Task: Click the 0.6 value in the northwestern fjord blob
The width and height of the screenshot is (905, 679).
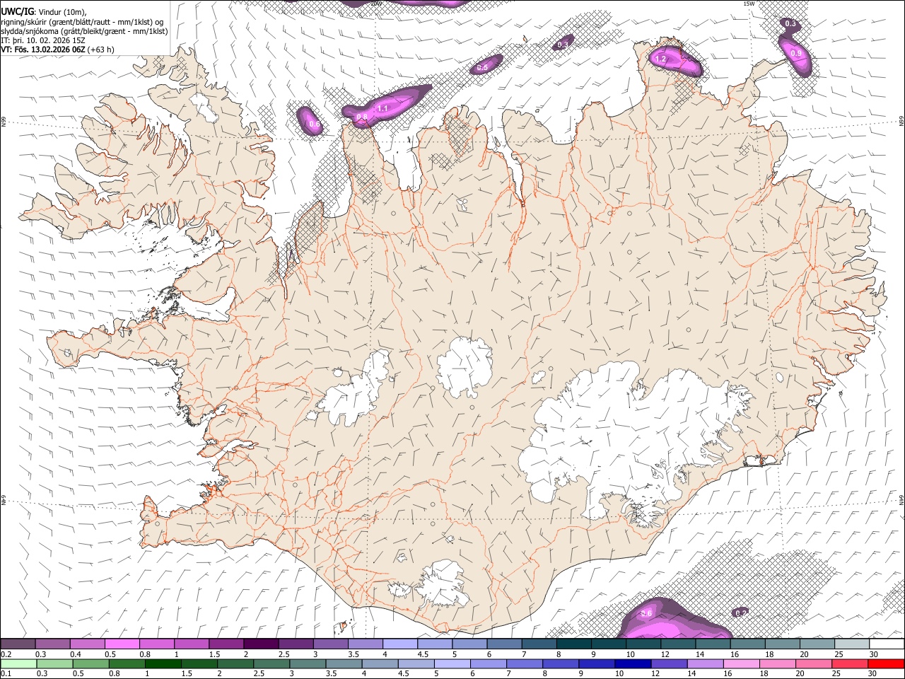Action: click(x=315, y=124)
